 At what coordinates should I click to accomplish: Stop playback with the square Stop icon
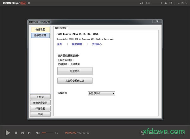click(16, 133)
